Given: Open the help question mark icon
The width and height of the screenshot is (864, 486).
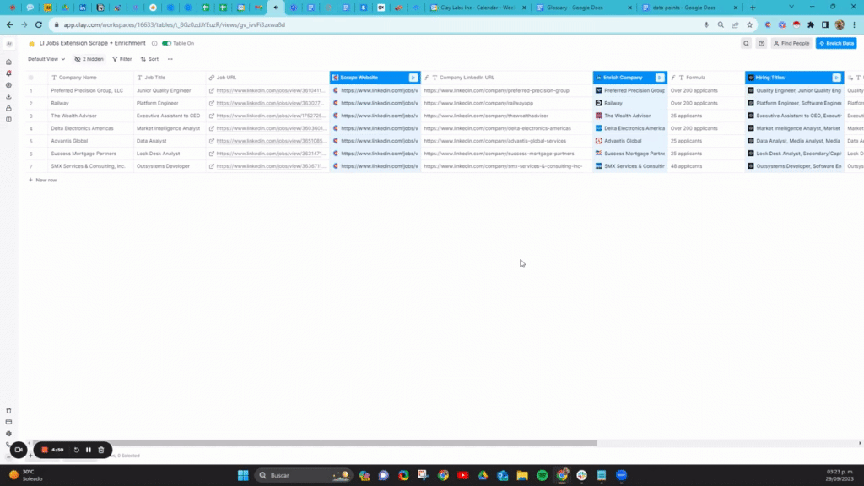Looking at the screenshot, I should click(x=762, y=43).
